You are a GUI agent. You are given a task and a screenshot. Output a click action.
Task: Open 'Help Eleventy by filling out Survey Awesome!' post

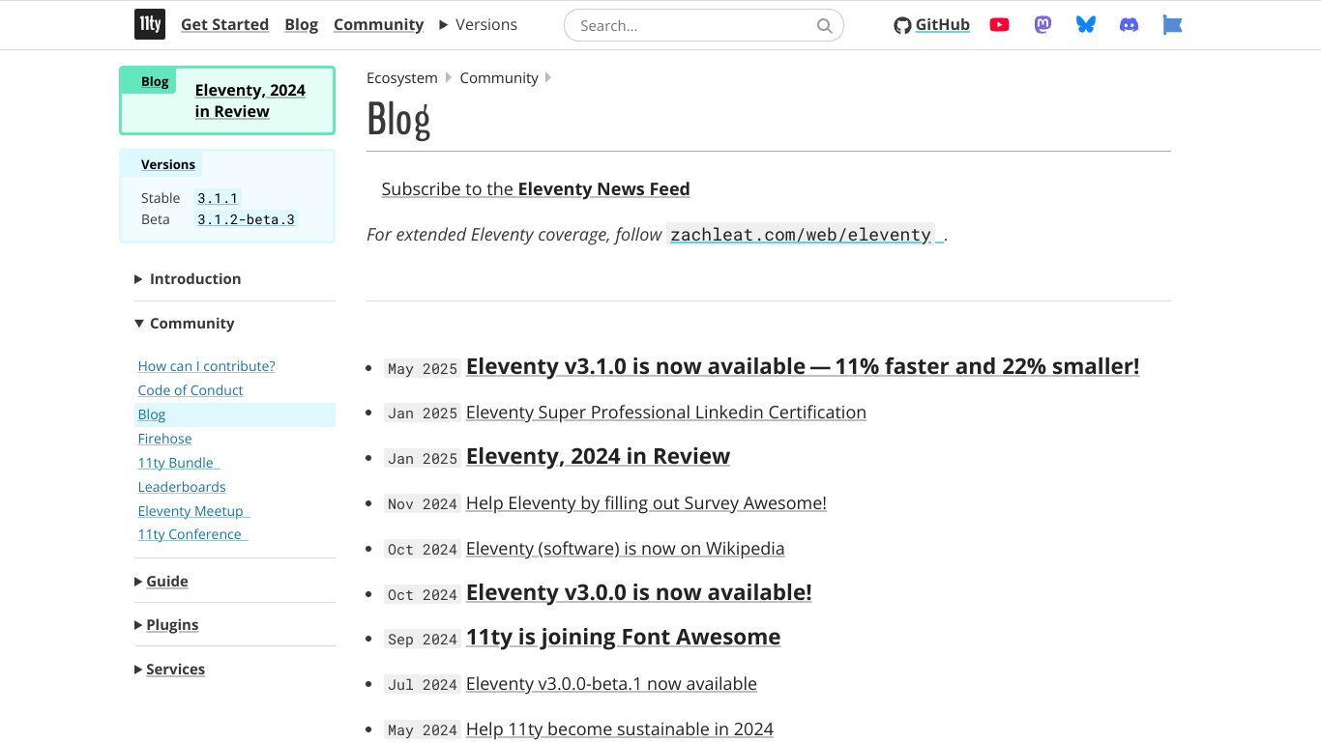coord(646,503)
